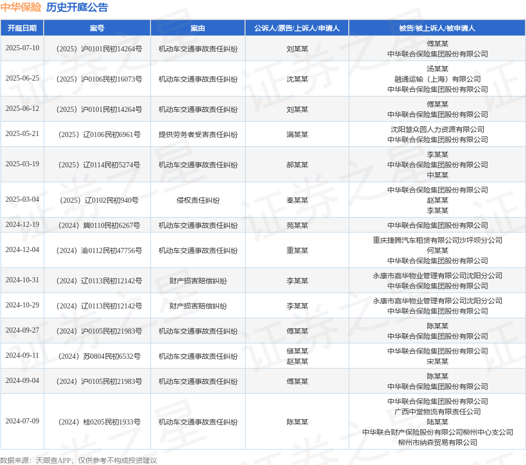Click plaintiff 苑某某

297,225
